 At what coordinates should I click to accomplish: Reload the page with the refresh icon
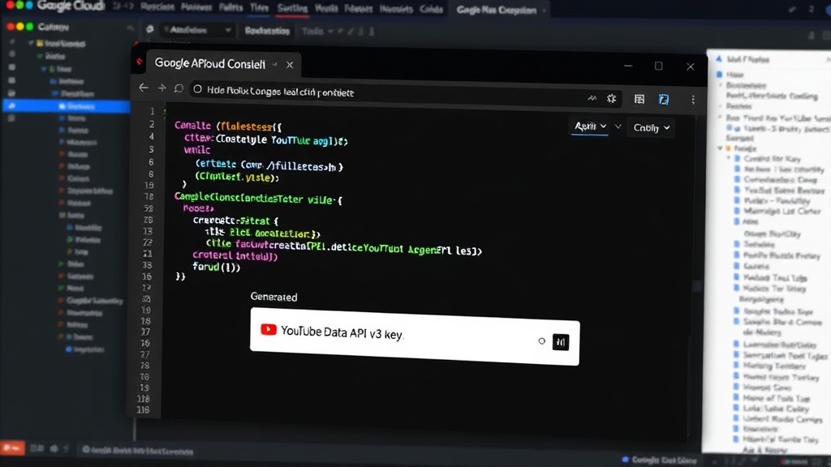(179, 88)
